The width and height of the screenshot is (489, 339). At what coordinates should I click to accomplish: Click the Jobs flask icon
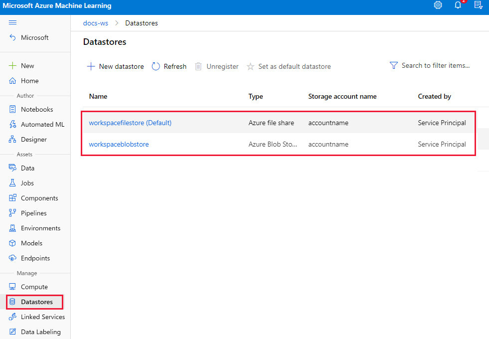pos(12,183)
